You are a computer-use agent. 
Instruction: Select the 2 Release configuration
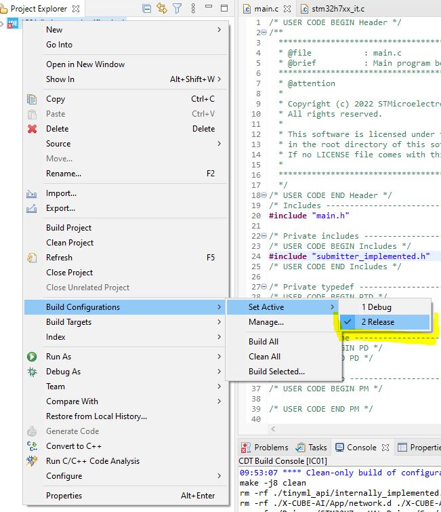coord(385,322)
